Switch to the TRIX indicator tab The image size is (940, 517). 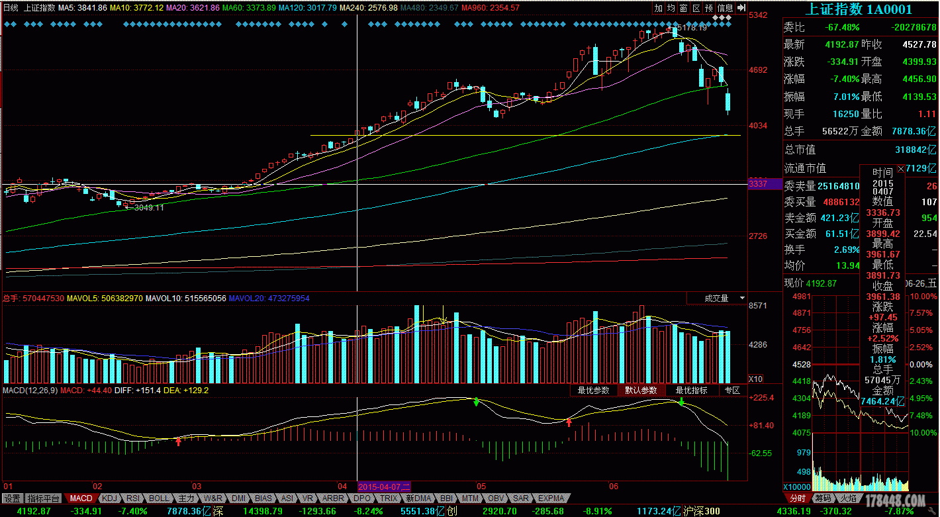coord(389,498)
